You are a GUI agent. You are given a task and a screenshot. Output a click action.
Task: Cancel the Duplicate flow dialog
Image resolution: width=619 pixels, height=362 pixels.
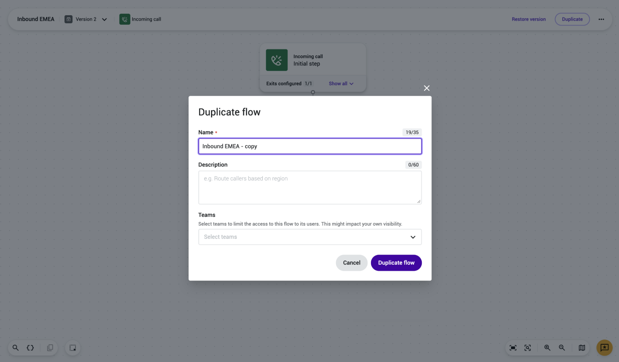click(x=351, y=263)
